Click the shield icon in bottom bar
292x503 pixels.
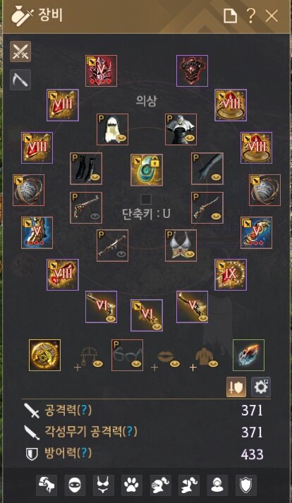[246, 485]
